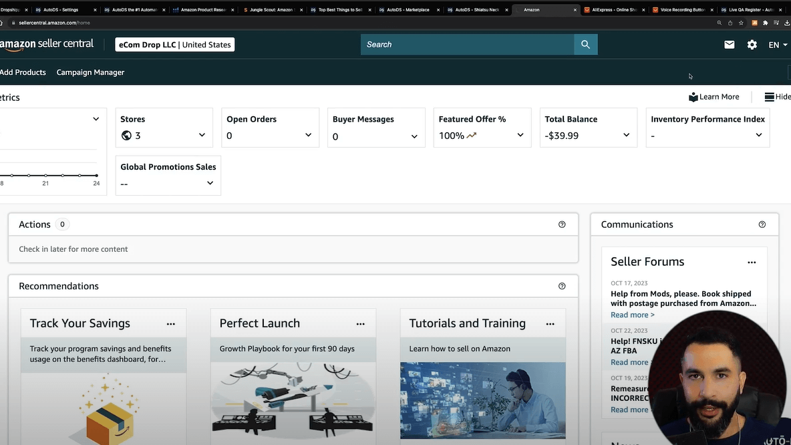This screenshot has height=445, width=791.
Task: Open Perfect Launch more options menu
Action: click(360, 324)
